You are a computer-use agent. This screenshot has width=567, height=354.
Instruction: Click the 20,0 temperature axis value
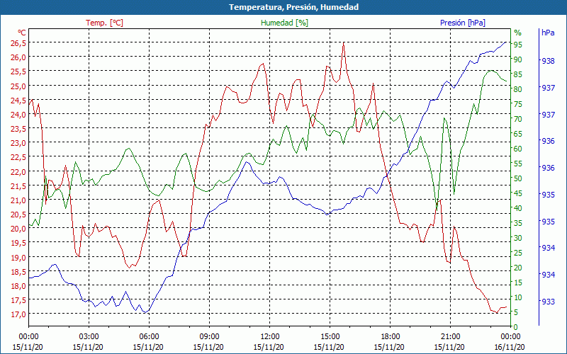click(x=18, y=229)
